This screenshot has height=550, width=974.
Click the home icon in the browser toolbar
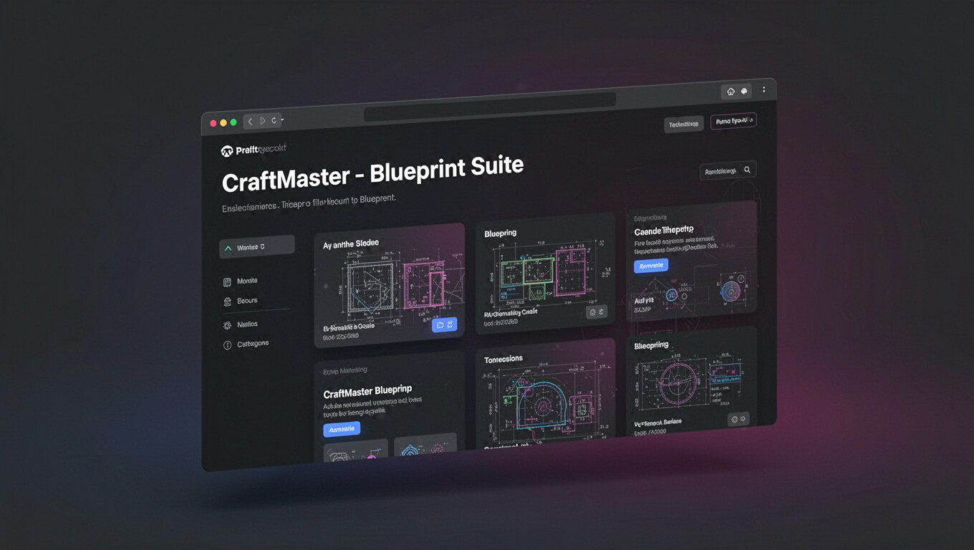(x=730, y=92)
